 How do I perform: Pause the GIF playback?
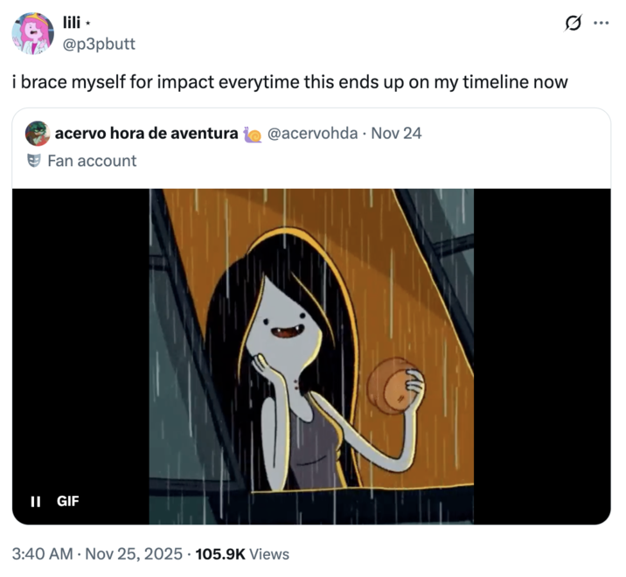click(35, 501)
